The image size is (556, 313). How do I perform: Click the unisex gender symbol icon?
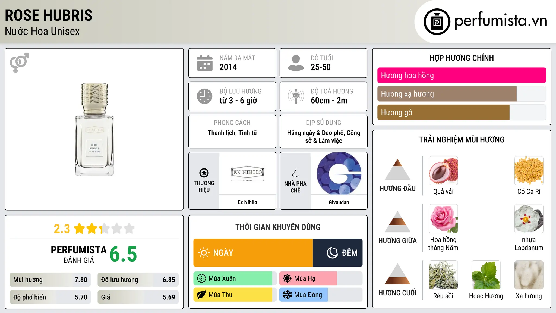[x=19, y=63]
